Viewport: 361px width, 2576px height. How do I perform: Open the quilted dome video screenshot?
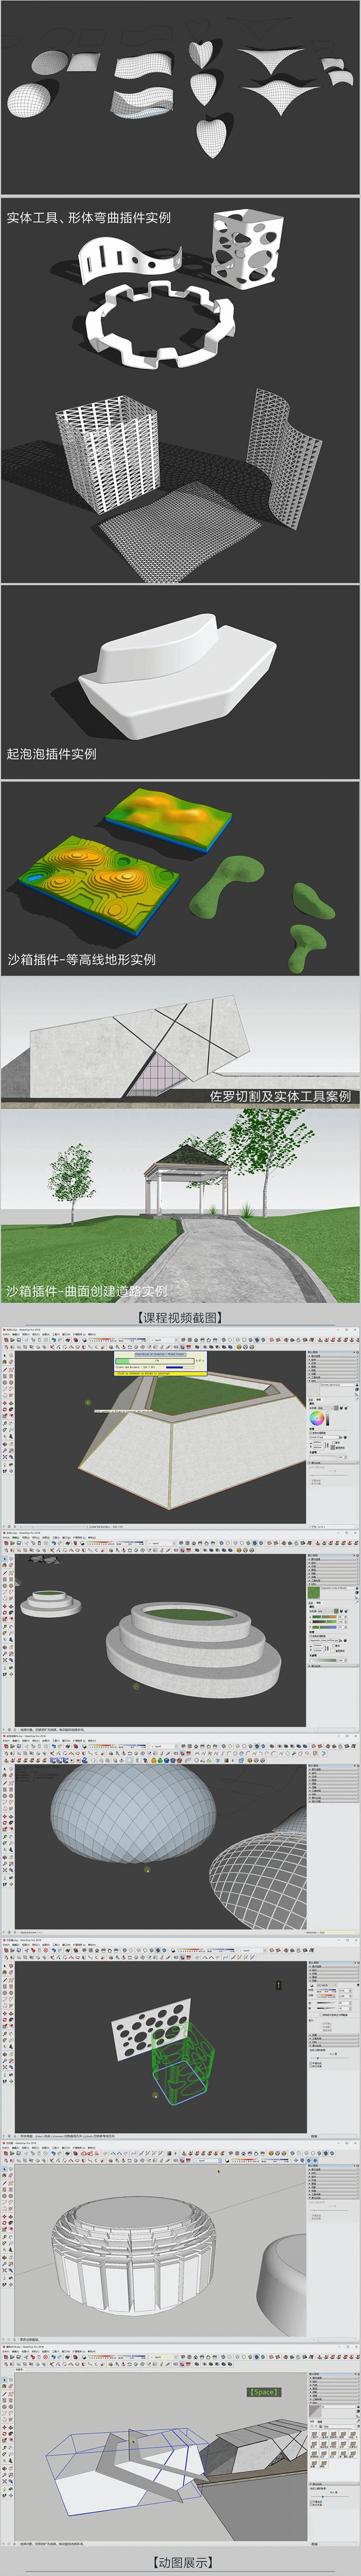point(180,1834)
